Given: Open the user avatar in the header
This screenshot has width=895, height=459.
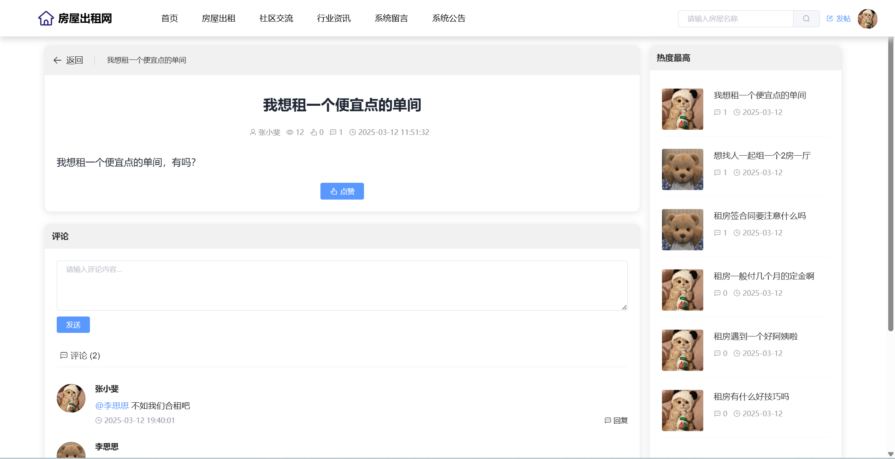Looking at the screenshot, I should click(x=867, y=19).
